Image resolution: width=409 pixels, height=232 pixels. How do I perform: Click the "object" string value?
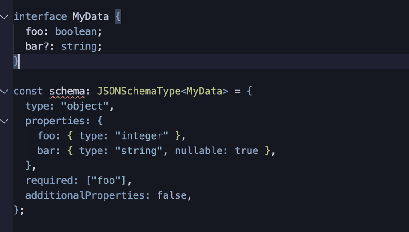click(85, 106)
